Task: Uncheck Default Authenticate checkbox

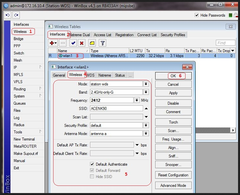Action: pyautogui.click(x=92, y=164)
